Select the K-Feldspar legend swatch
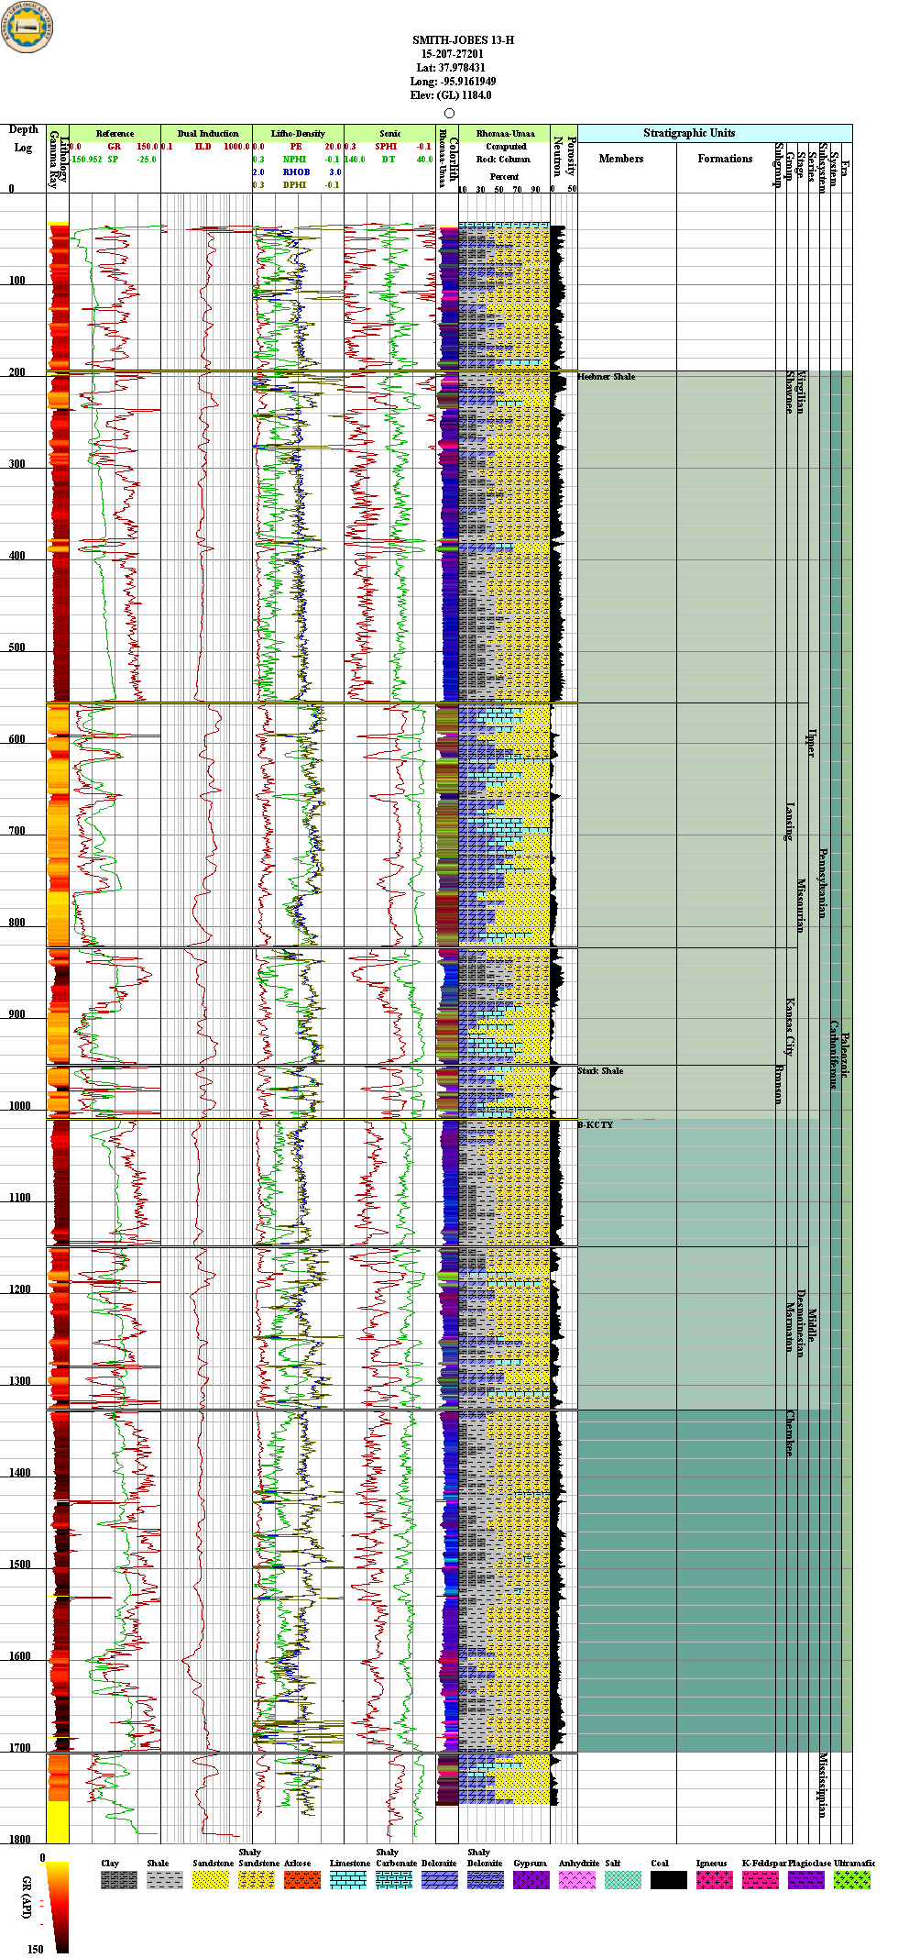This screenshot has height=1958, width=898. click(x=761, y=1879)
